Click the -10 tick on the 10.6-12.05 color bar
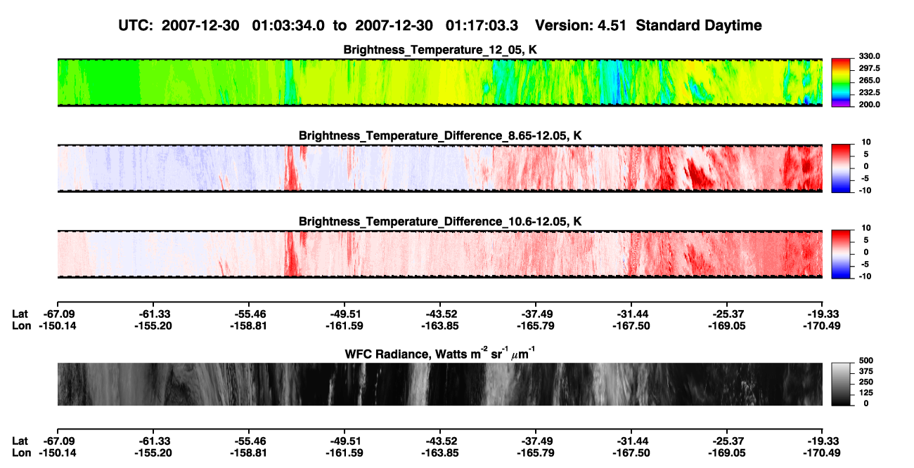 [864, 276]
